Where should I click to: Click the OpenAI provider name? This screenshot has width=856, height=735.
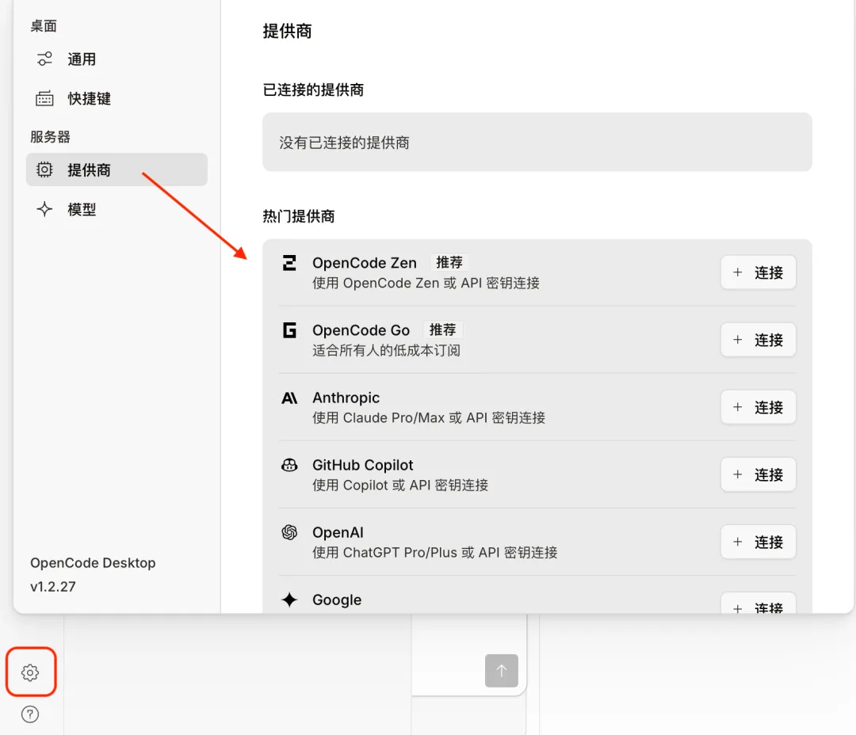[338, 532]
